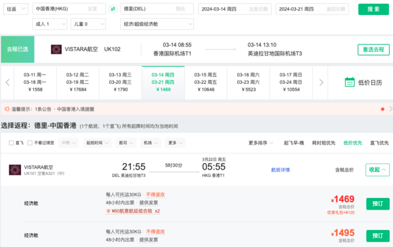The height and width of the screenshot is (247, 393).
Task: Select date tab 03-11 周一 ¥1558
Action: click(x=35, y=83)
